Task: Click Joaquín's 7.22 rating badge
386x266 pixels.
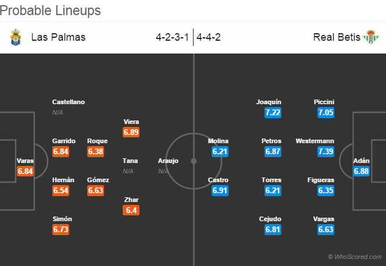Action: [x=273, y=112]
